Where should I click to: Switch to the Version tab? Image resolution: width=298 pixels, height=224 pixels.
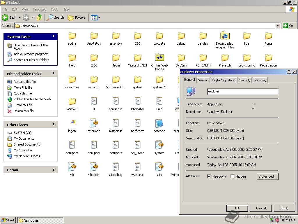pos(203,80)
